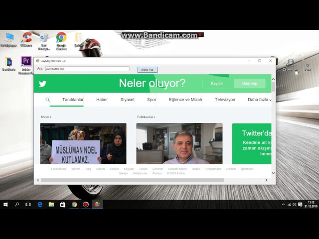This screenshot has height=239, width=319.
Task: Open the Google Chrome desktop shortcut
Action: 61,41
